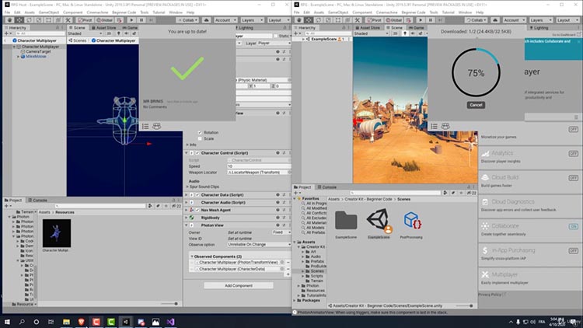Open Layers dropdown in right Unity window

(540, 20)
